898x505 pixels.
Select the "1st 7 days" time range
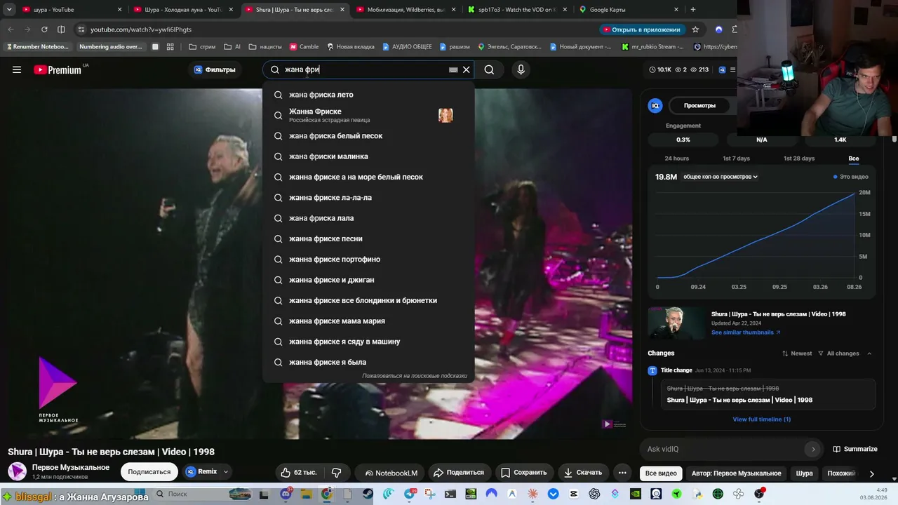[736, 159]
